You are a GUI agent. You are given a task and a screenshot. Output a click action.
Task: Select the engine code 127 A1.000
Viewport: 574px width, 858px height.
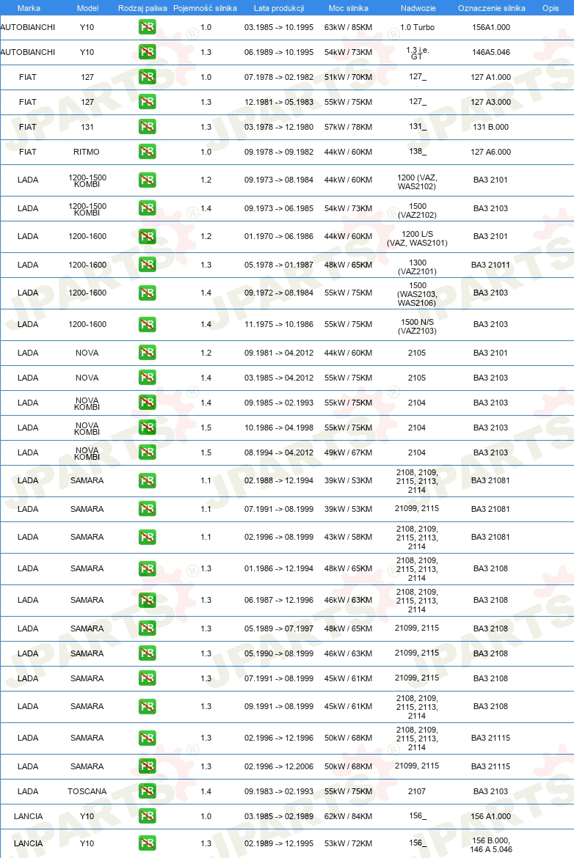(491, 77)
